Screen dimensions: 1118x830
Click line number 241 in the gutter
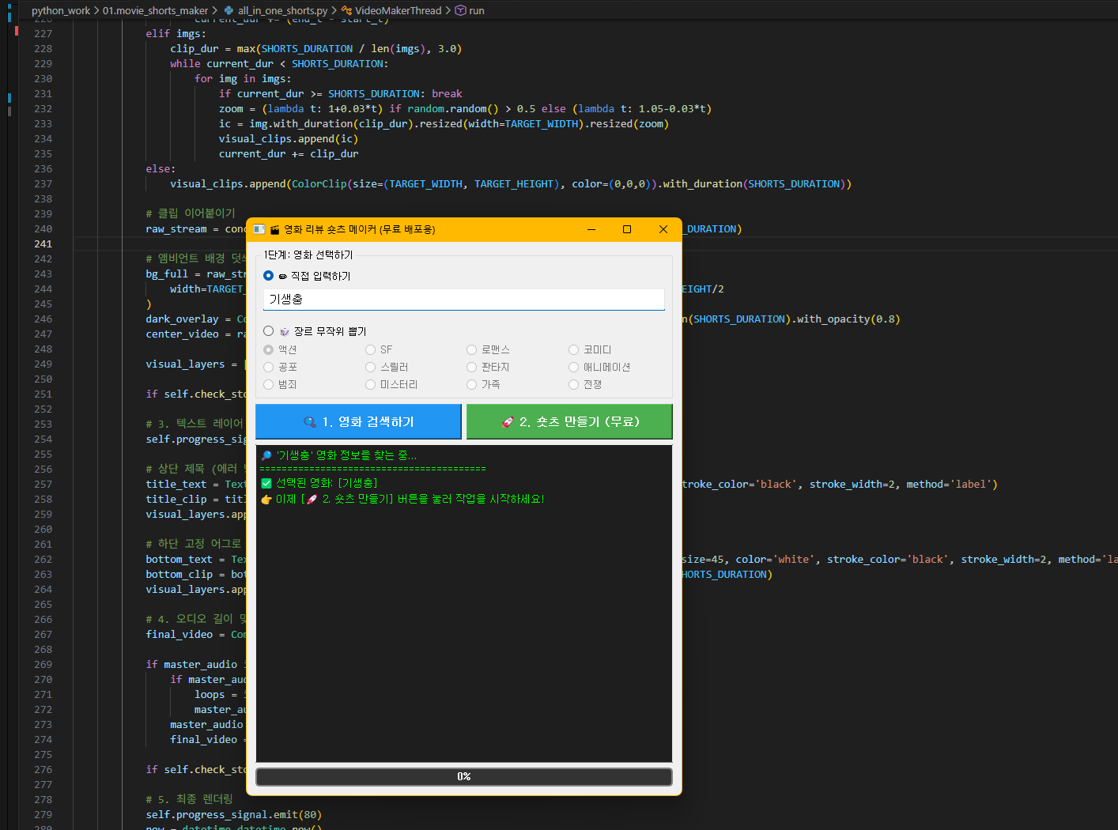pos(43,244)
